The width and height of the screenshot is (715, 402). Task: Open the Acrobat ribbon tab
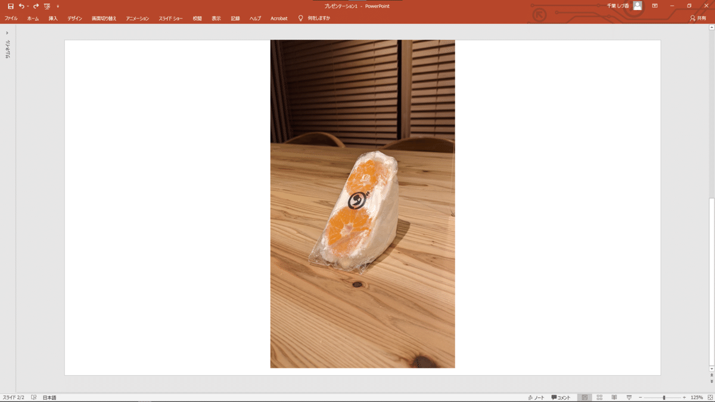(279, 18)
